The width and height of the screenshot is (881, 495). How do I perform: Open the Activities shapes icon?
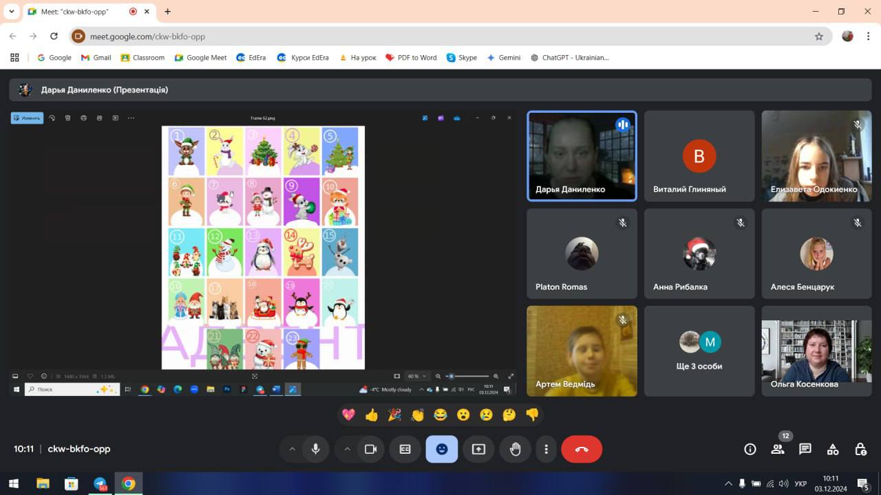coord(833,449)
